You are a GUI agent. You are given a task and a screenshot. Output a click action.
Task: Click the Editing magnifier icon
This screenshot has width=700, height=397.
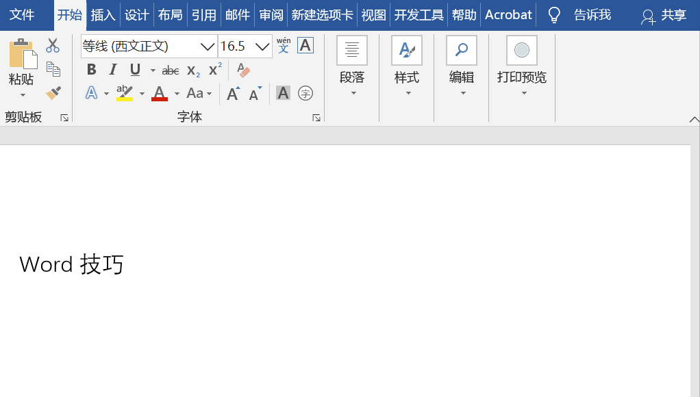[x=461, y=51]
